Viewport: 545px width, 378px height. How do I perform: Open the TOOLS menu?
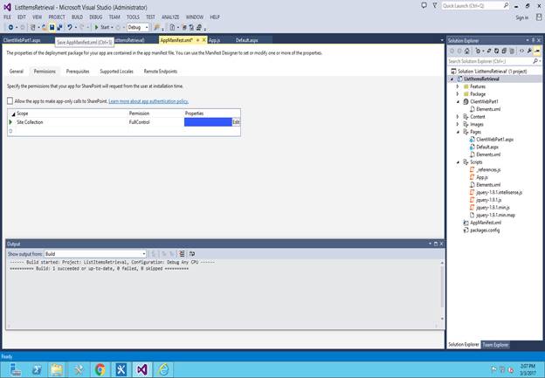point(133,17)
